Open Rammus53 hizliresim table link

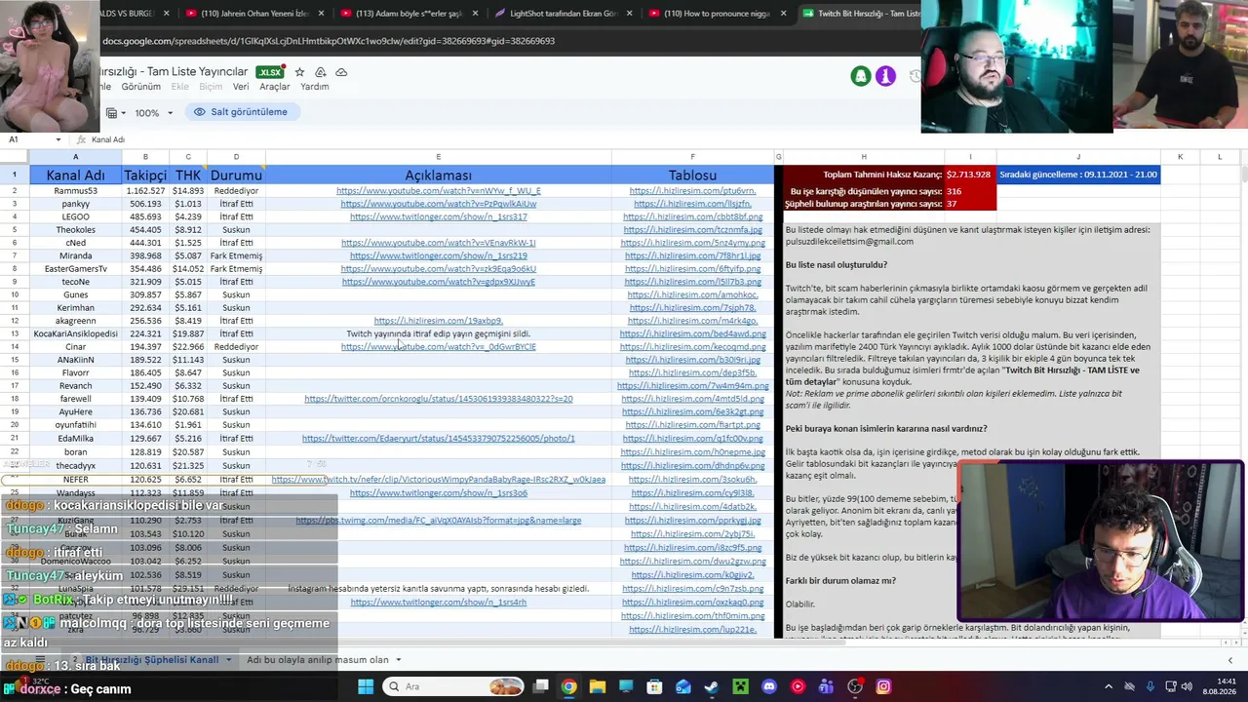point(692,191)
